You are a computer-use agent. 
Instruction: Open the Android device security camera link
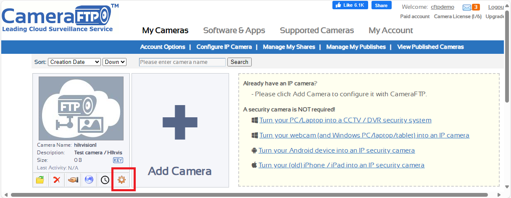coord(337,150)
